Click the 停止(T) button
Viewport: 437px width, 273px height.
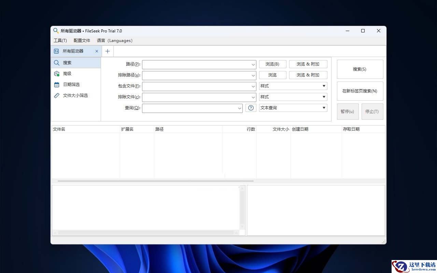pyautogui.click(x=372, y=112)
